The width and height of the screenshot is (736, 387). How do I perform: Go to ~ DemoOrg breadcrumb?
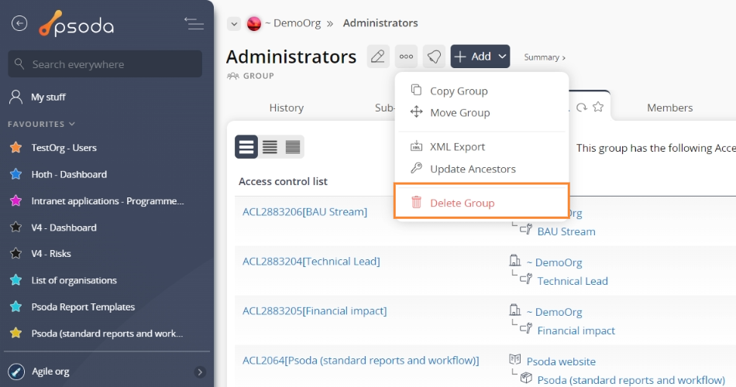click(x=293, y=23)
